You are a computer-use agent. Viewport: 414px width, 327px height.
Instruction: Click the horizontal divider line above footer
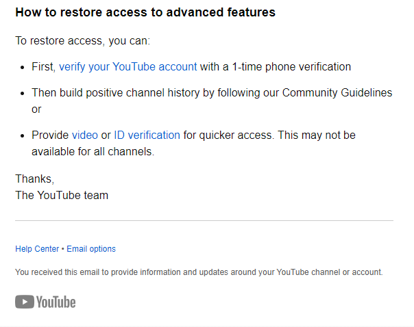204,220
